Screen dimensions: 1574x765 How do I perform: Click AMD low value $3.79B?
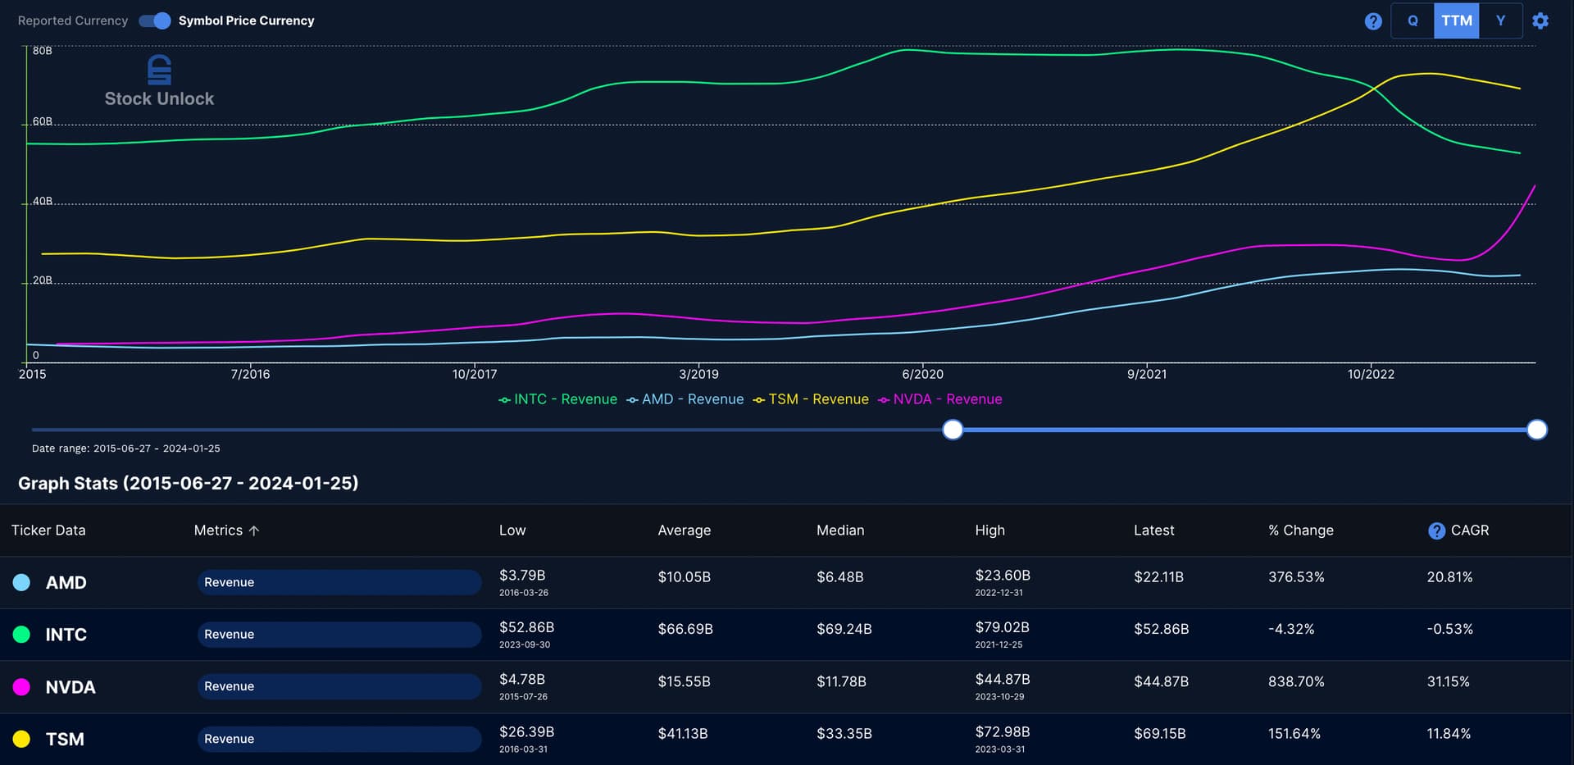(522, 576)
